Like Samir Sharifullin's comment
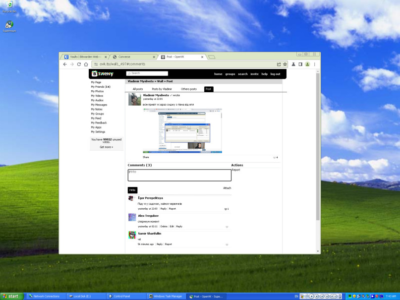 coord(227,244)
